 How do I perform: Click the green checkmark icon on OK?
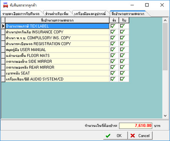[108, 136]
